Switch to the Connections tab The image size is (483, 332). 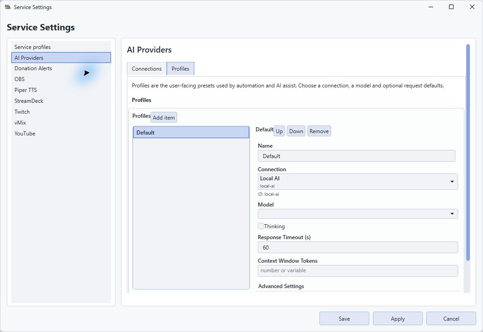coord(147,69)
